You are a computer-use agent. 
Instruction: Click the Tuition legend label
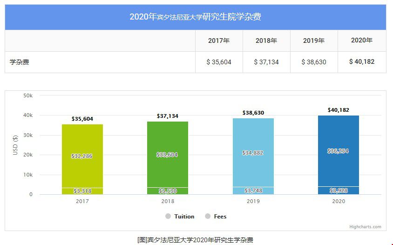coord(184,217)
